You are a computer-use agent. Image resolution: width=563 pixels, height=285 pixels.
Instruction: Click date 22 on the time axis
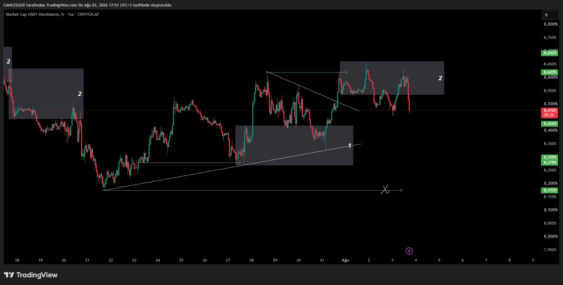[111, 260]
